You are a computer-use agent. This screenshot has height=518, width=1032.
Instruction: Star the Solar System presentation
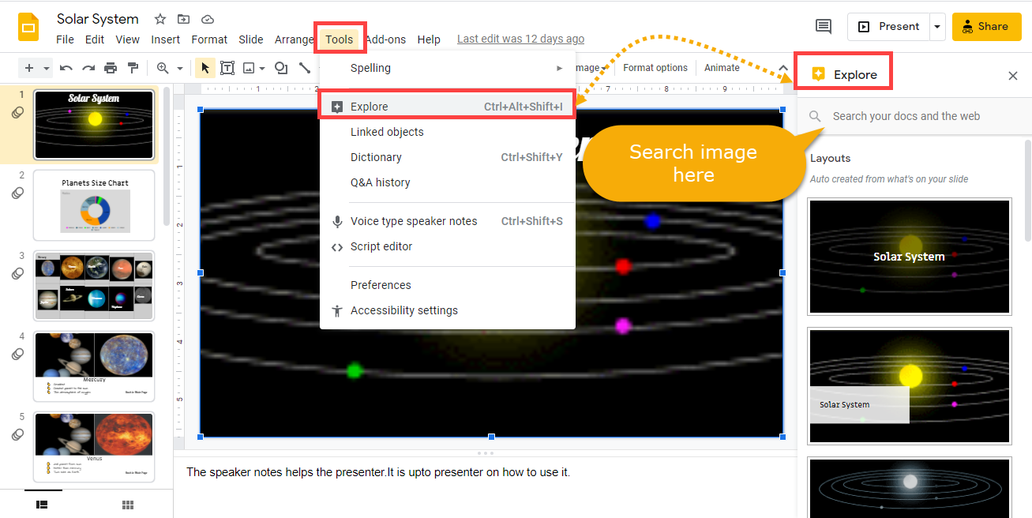(x=157, y=19)
